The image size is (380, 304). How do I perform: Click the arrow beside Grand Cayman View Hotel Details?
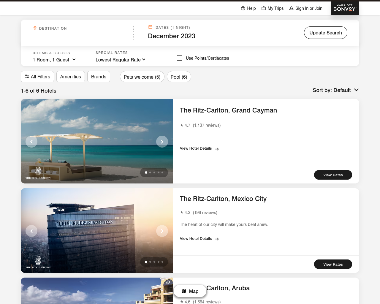[x=217, y=149]
